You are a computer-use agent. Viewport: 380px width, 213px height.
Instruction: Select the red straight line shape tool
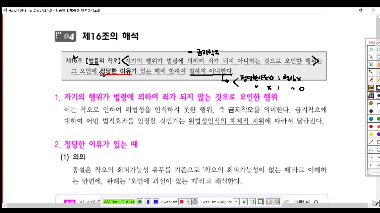(371, 142)
